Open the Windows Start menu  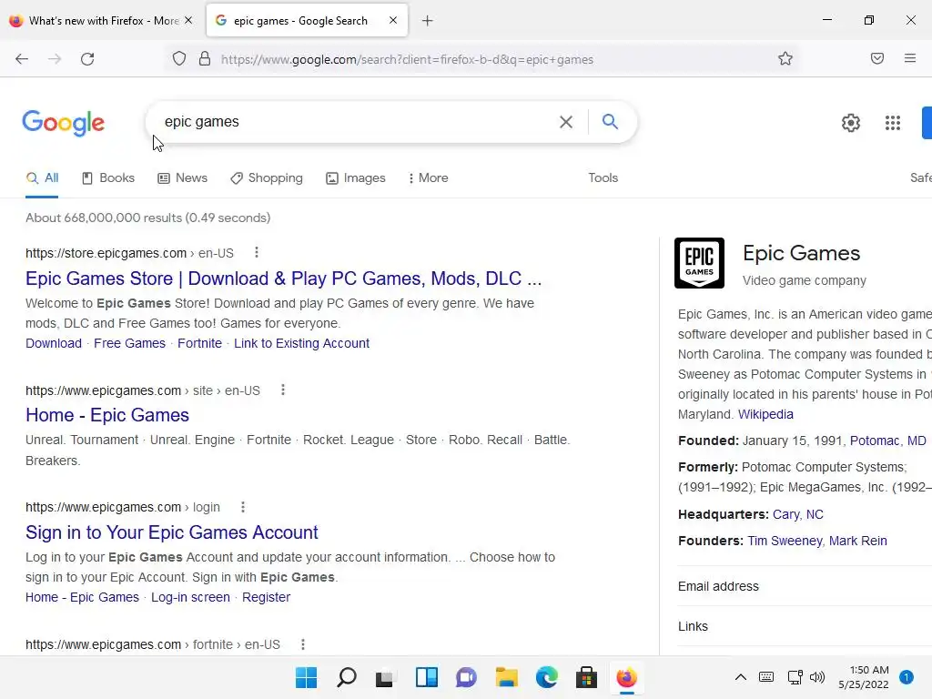(307, 677)
